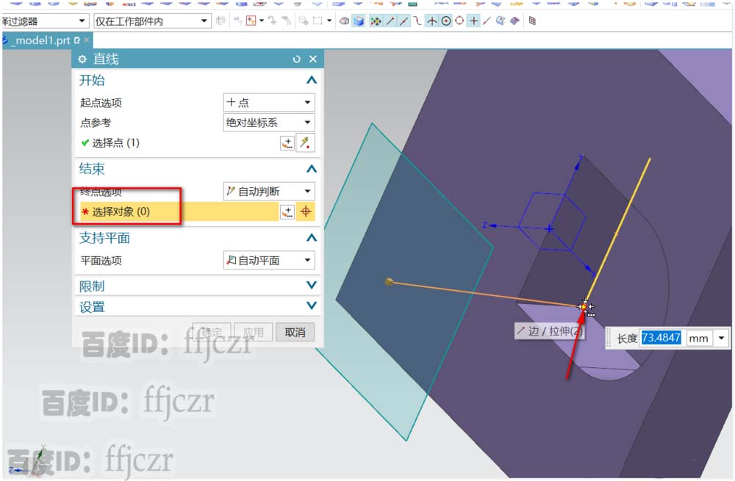Viewport: 735px width, 481px height.
Task: Toggle Quadrant Point snap (red circle)
Action: point(460,21)
